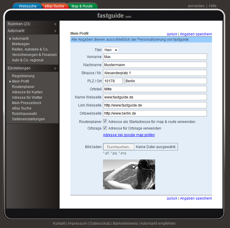Click the Nachname input field
This screenshot has height=228, width=230.
(x=155, y=65)
